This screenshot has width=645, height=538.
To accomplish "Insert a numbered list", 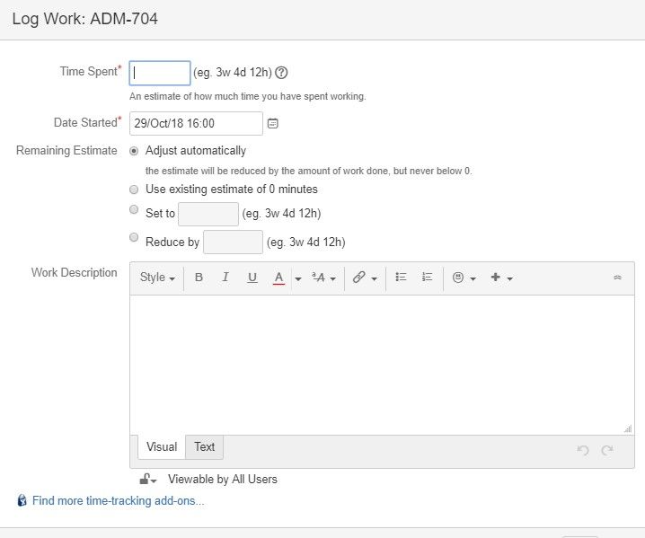I will 427,278.
